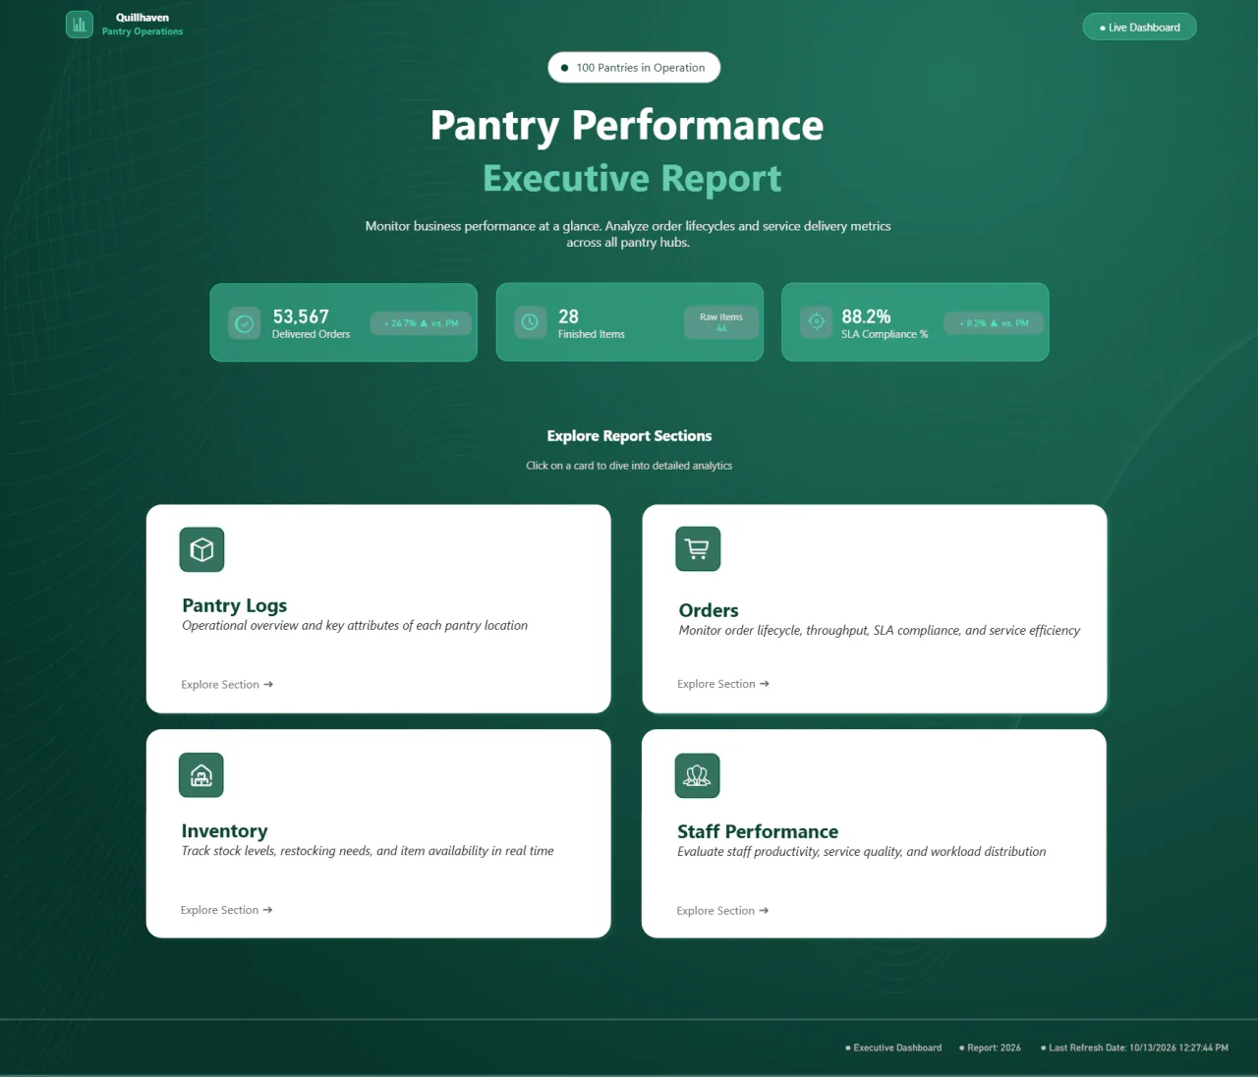Click the Report: 2026 footer entry
Screen dimensions: 1258x1077
click(990, 1048)
